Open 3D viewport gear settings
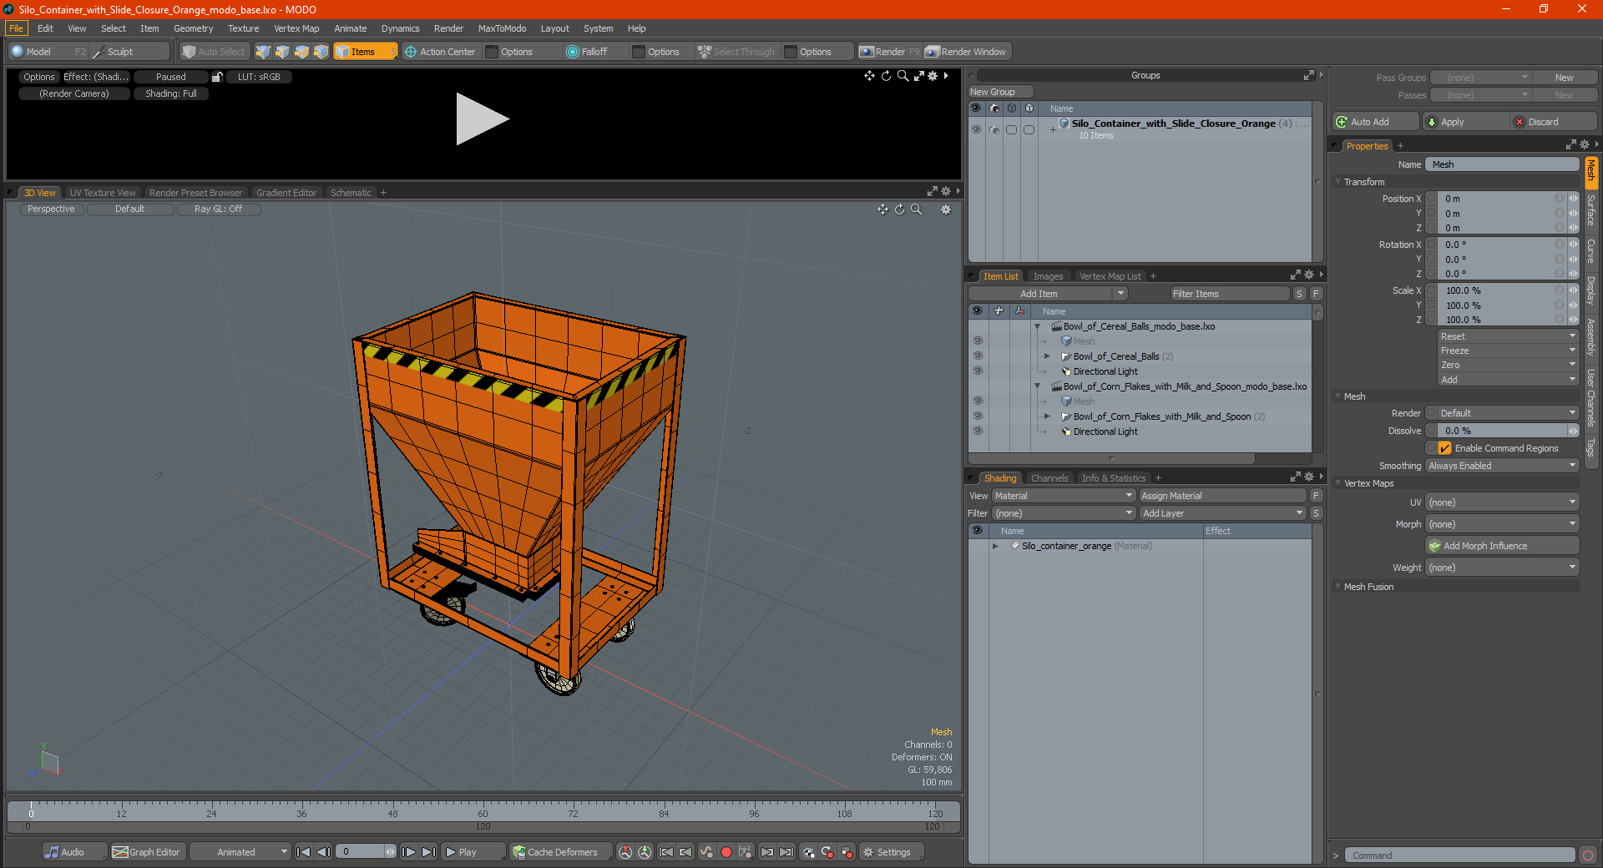The height and width of the screenshot is (868, 1603). [x=946, y=209]
